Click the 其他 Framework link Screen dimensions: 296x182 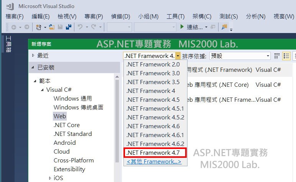(154, 162)
